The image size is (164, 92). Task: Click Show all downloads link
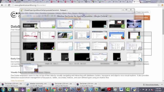point(152,85)
